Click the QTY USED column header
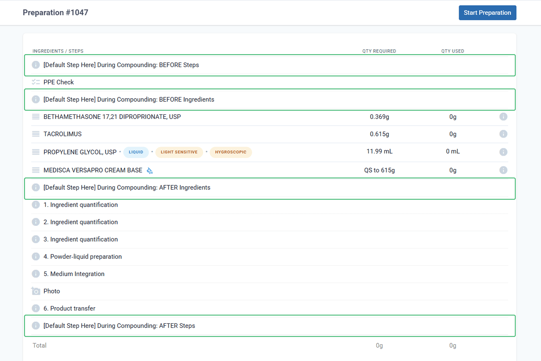Screen dimensions: 541x361 coord(453,51)
